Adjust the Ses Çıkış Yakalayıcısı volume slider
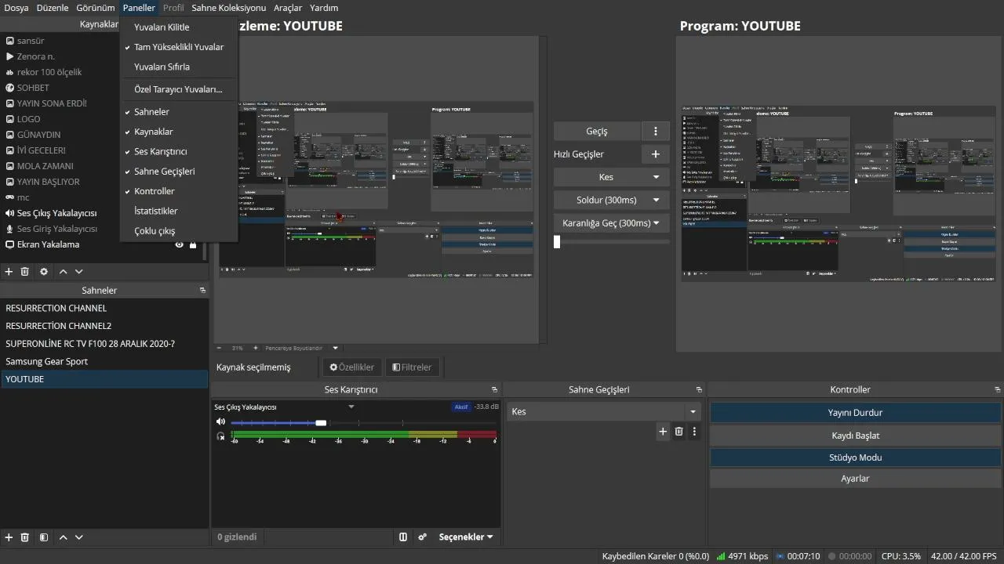Screen dimensions: 1004x564 (x=321, y=423)
